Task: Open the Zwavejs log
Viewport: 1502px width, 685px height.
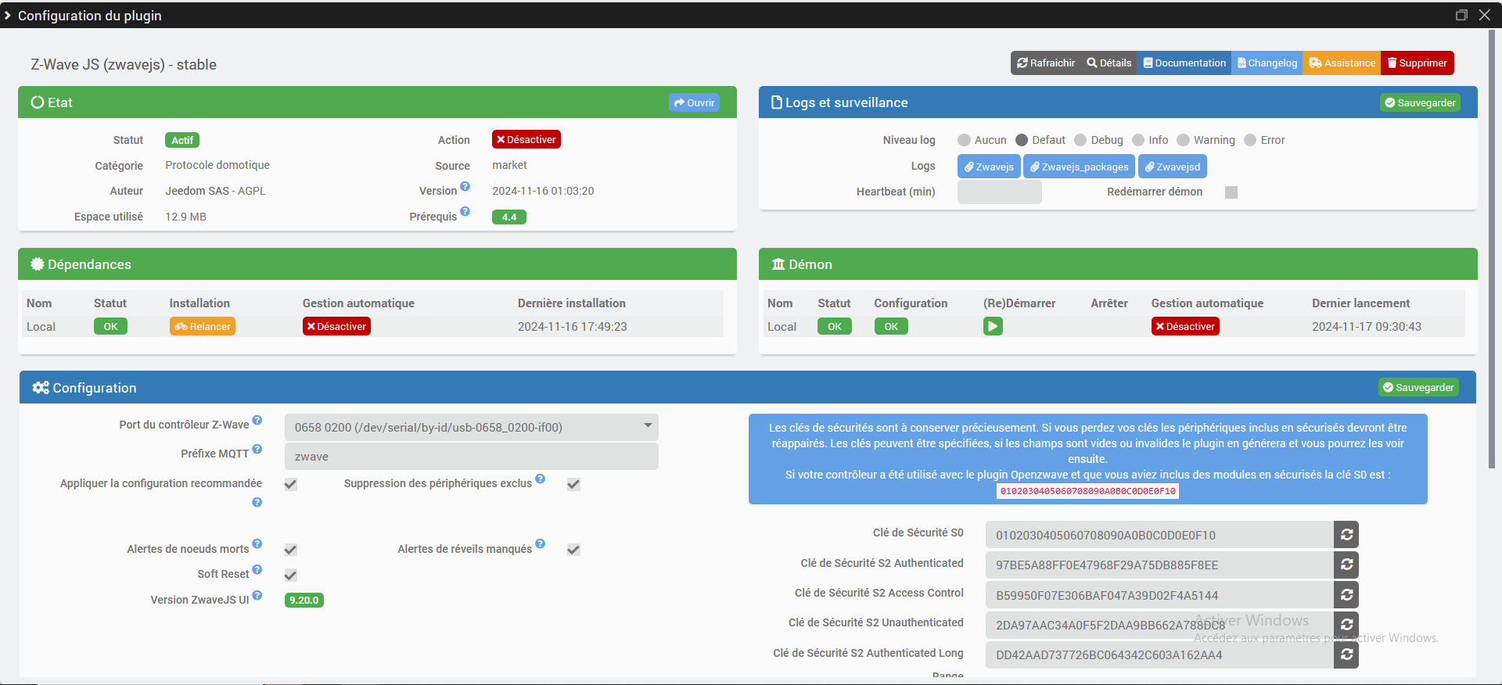Action: [x=989, y=167]
